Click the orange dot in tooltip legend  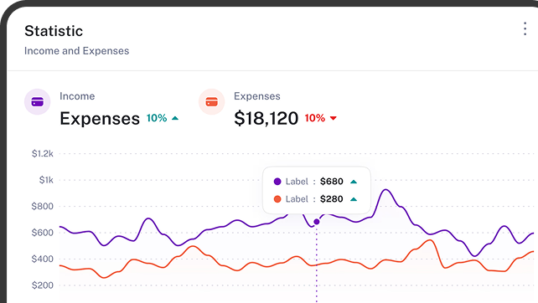pos(277,199)
